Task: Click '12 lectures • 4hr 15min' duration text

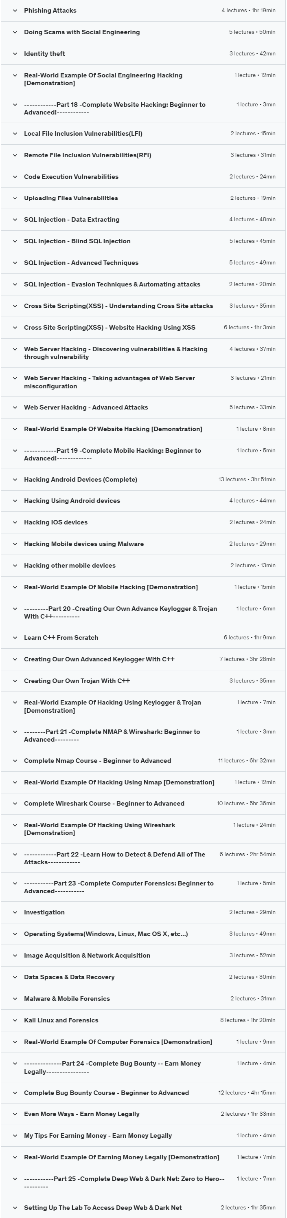Action: (x=247, y=1093)
